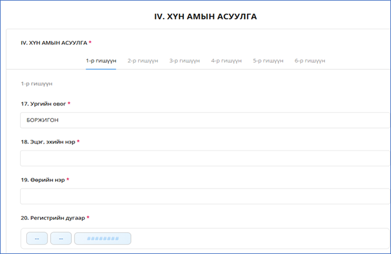391x254 pixels.
Task: Go to the 4-р гишүүн tab
Action: (226, 61)
